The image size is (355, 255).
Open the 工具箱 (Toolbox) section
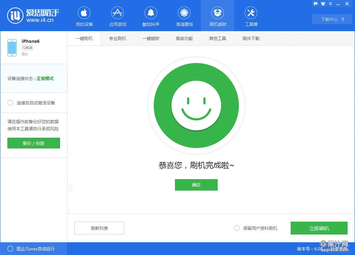pyautogui.click(x=251, y=16)
